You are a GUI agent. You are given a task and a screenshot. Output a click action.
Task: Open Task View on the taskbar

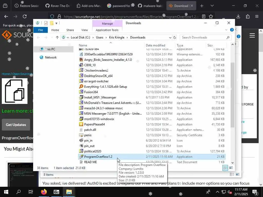(x=31, y=192)
